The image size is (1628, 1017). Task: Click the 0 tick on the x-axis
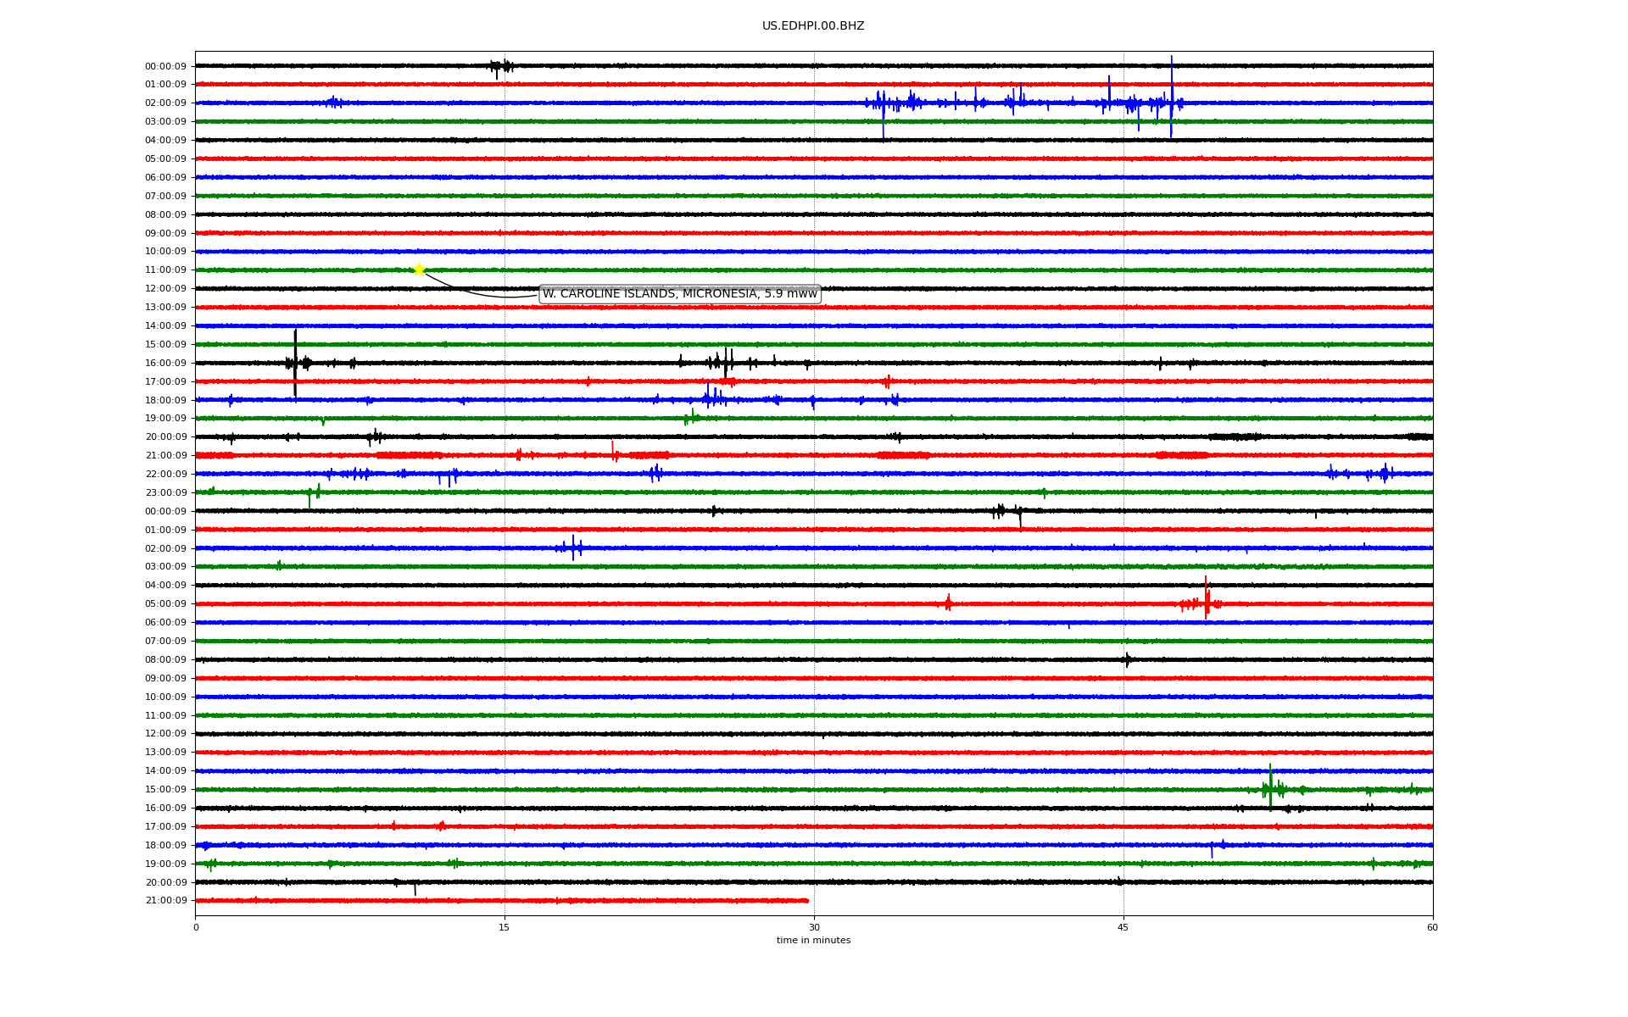(196, 927)
